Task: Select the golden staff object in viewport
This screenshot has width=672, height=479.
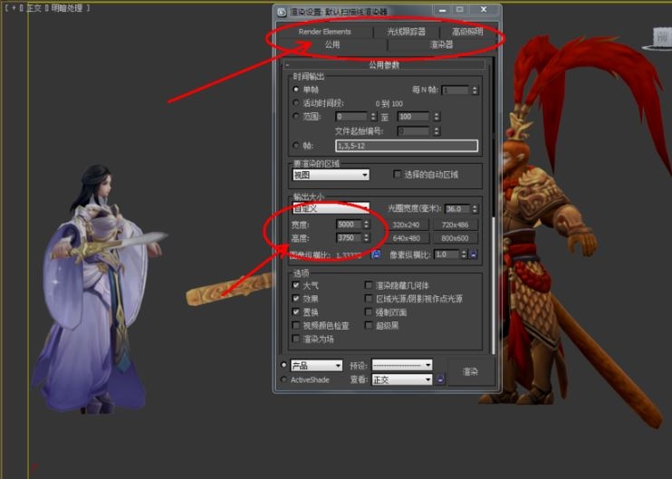Action: click(230, 289)
